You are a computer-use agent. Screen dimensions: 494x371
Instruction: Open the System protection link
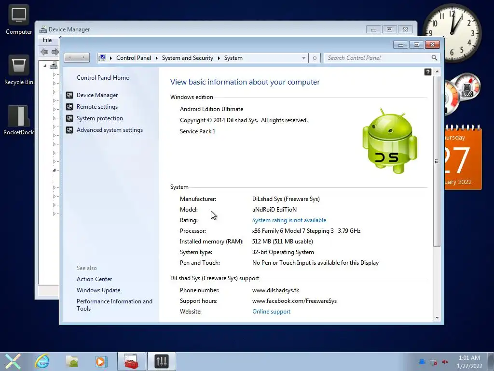[99, 118]
